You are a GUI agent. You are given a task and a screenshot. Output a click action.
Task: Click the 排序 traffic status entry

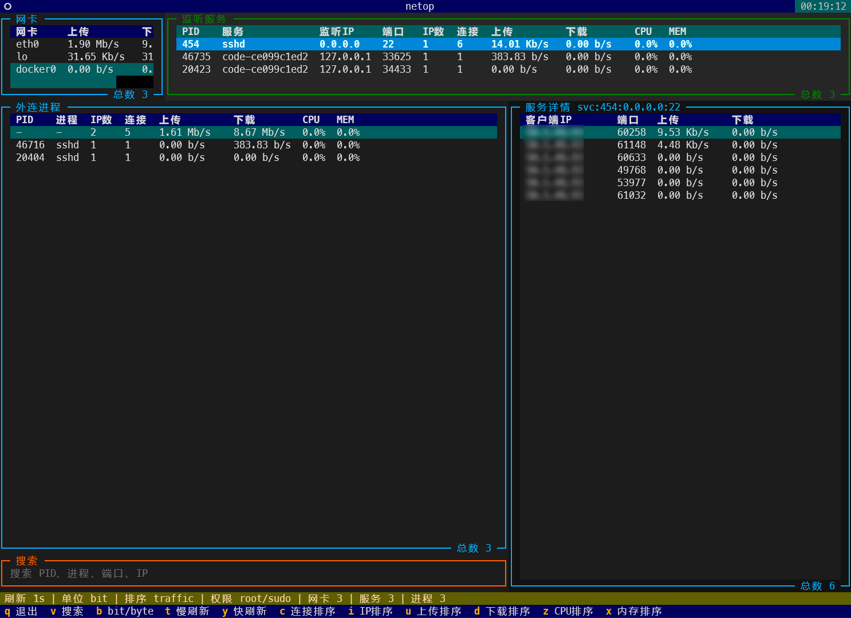[x=159, y=599]
